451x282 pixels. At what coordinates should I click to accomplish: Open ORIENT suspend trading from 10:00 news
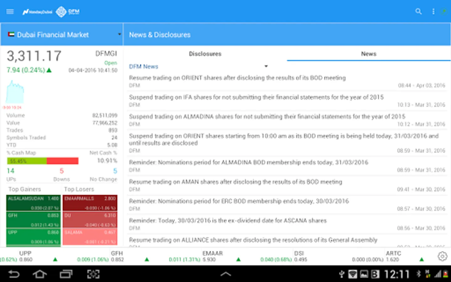pos(287,143)
